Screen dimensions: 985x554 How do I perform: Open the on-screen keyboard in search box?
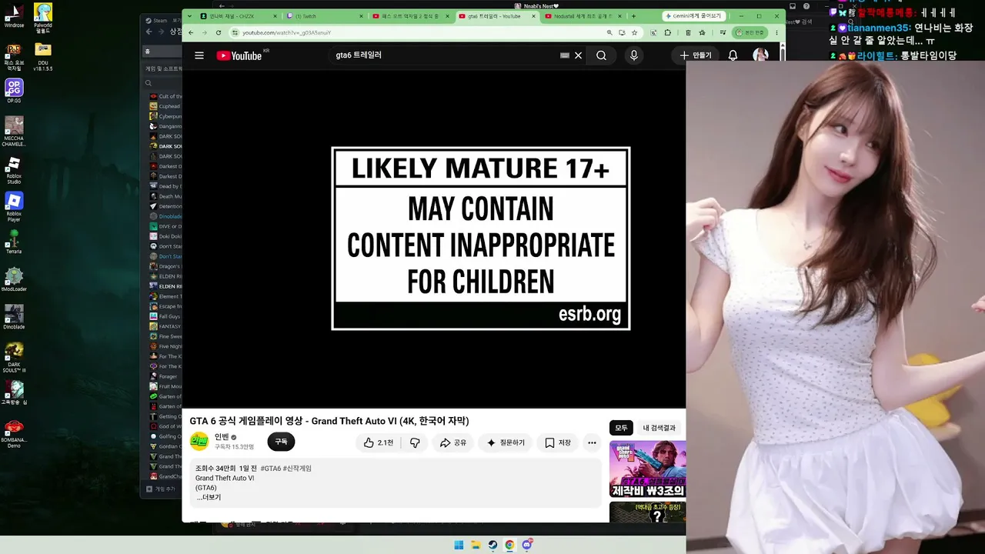564,55
